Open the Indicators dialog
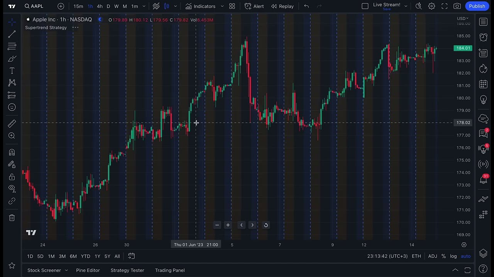The height and width of the screenshot is (277, 494). pyautogui.click(x=200, y=6)
